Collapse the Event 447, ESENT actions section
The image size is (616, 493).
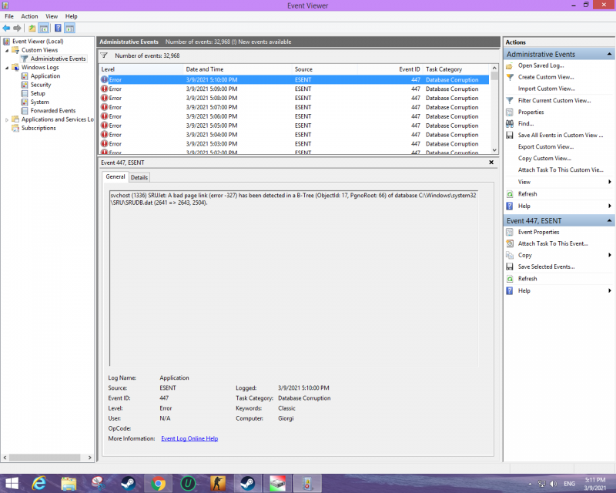(609, 221)
